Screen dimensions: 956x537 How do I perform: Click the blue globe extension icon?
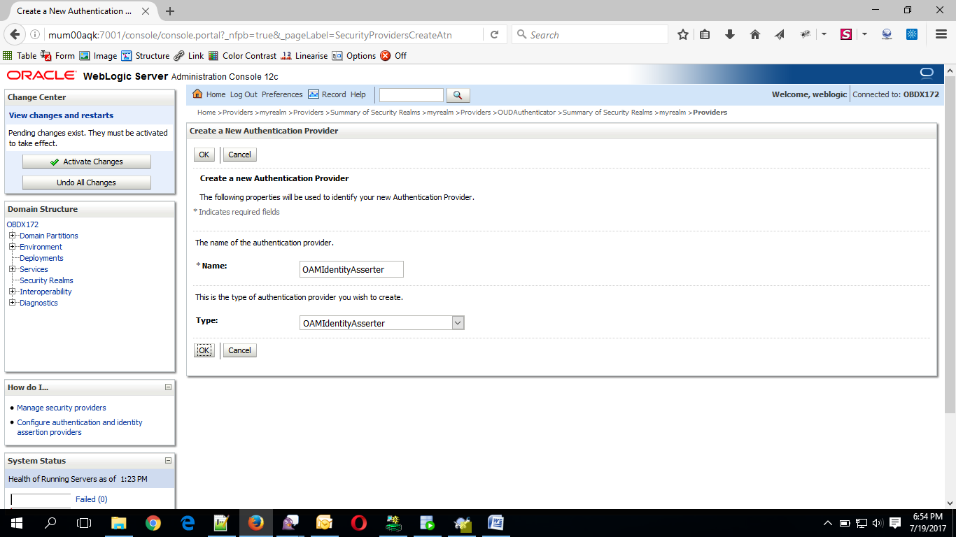point(887,34)
